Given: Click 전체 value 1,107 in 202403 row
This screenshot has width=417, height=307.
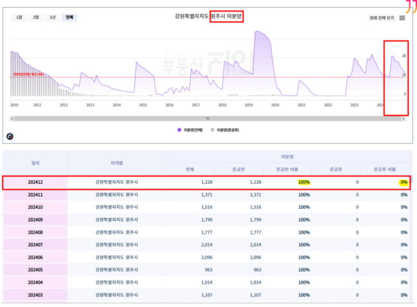Looking at the screenshot, I should [x=207, y=295].
